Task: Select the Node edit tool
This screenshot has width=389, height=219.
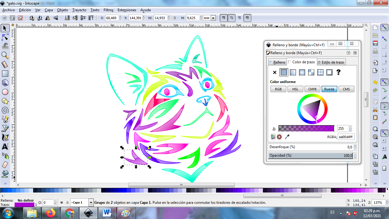Action: coord(5,37)
